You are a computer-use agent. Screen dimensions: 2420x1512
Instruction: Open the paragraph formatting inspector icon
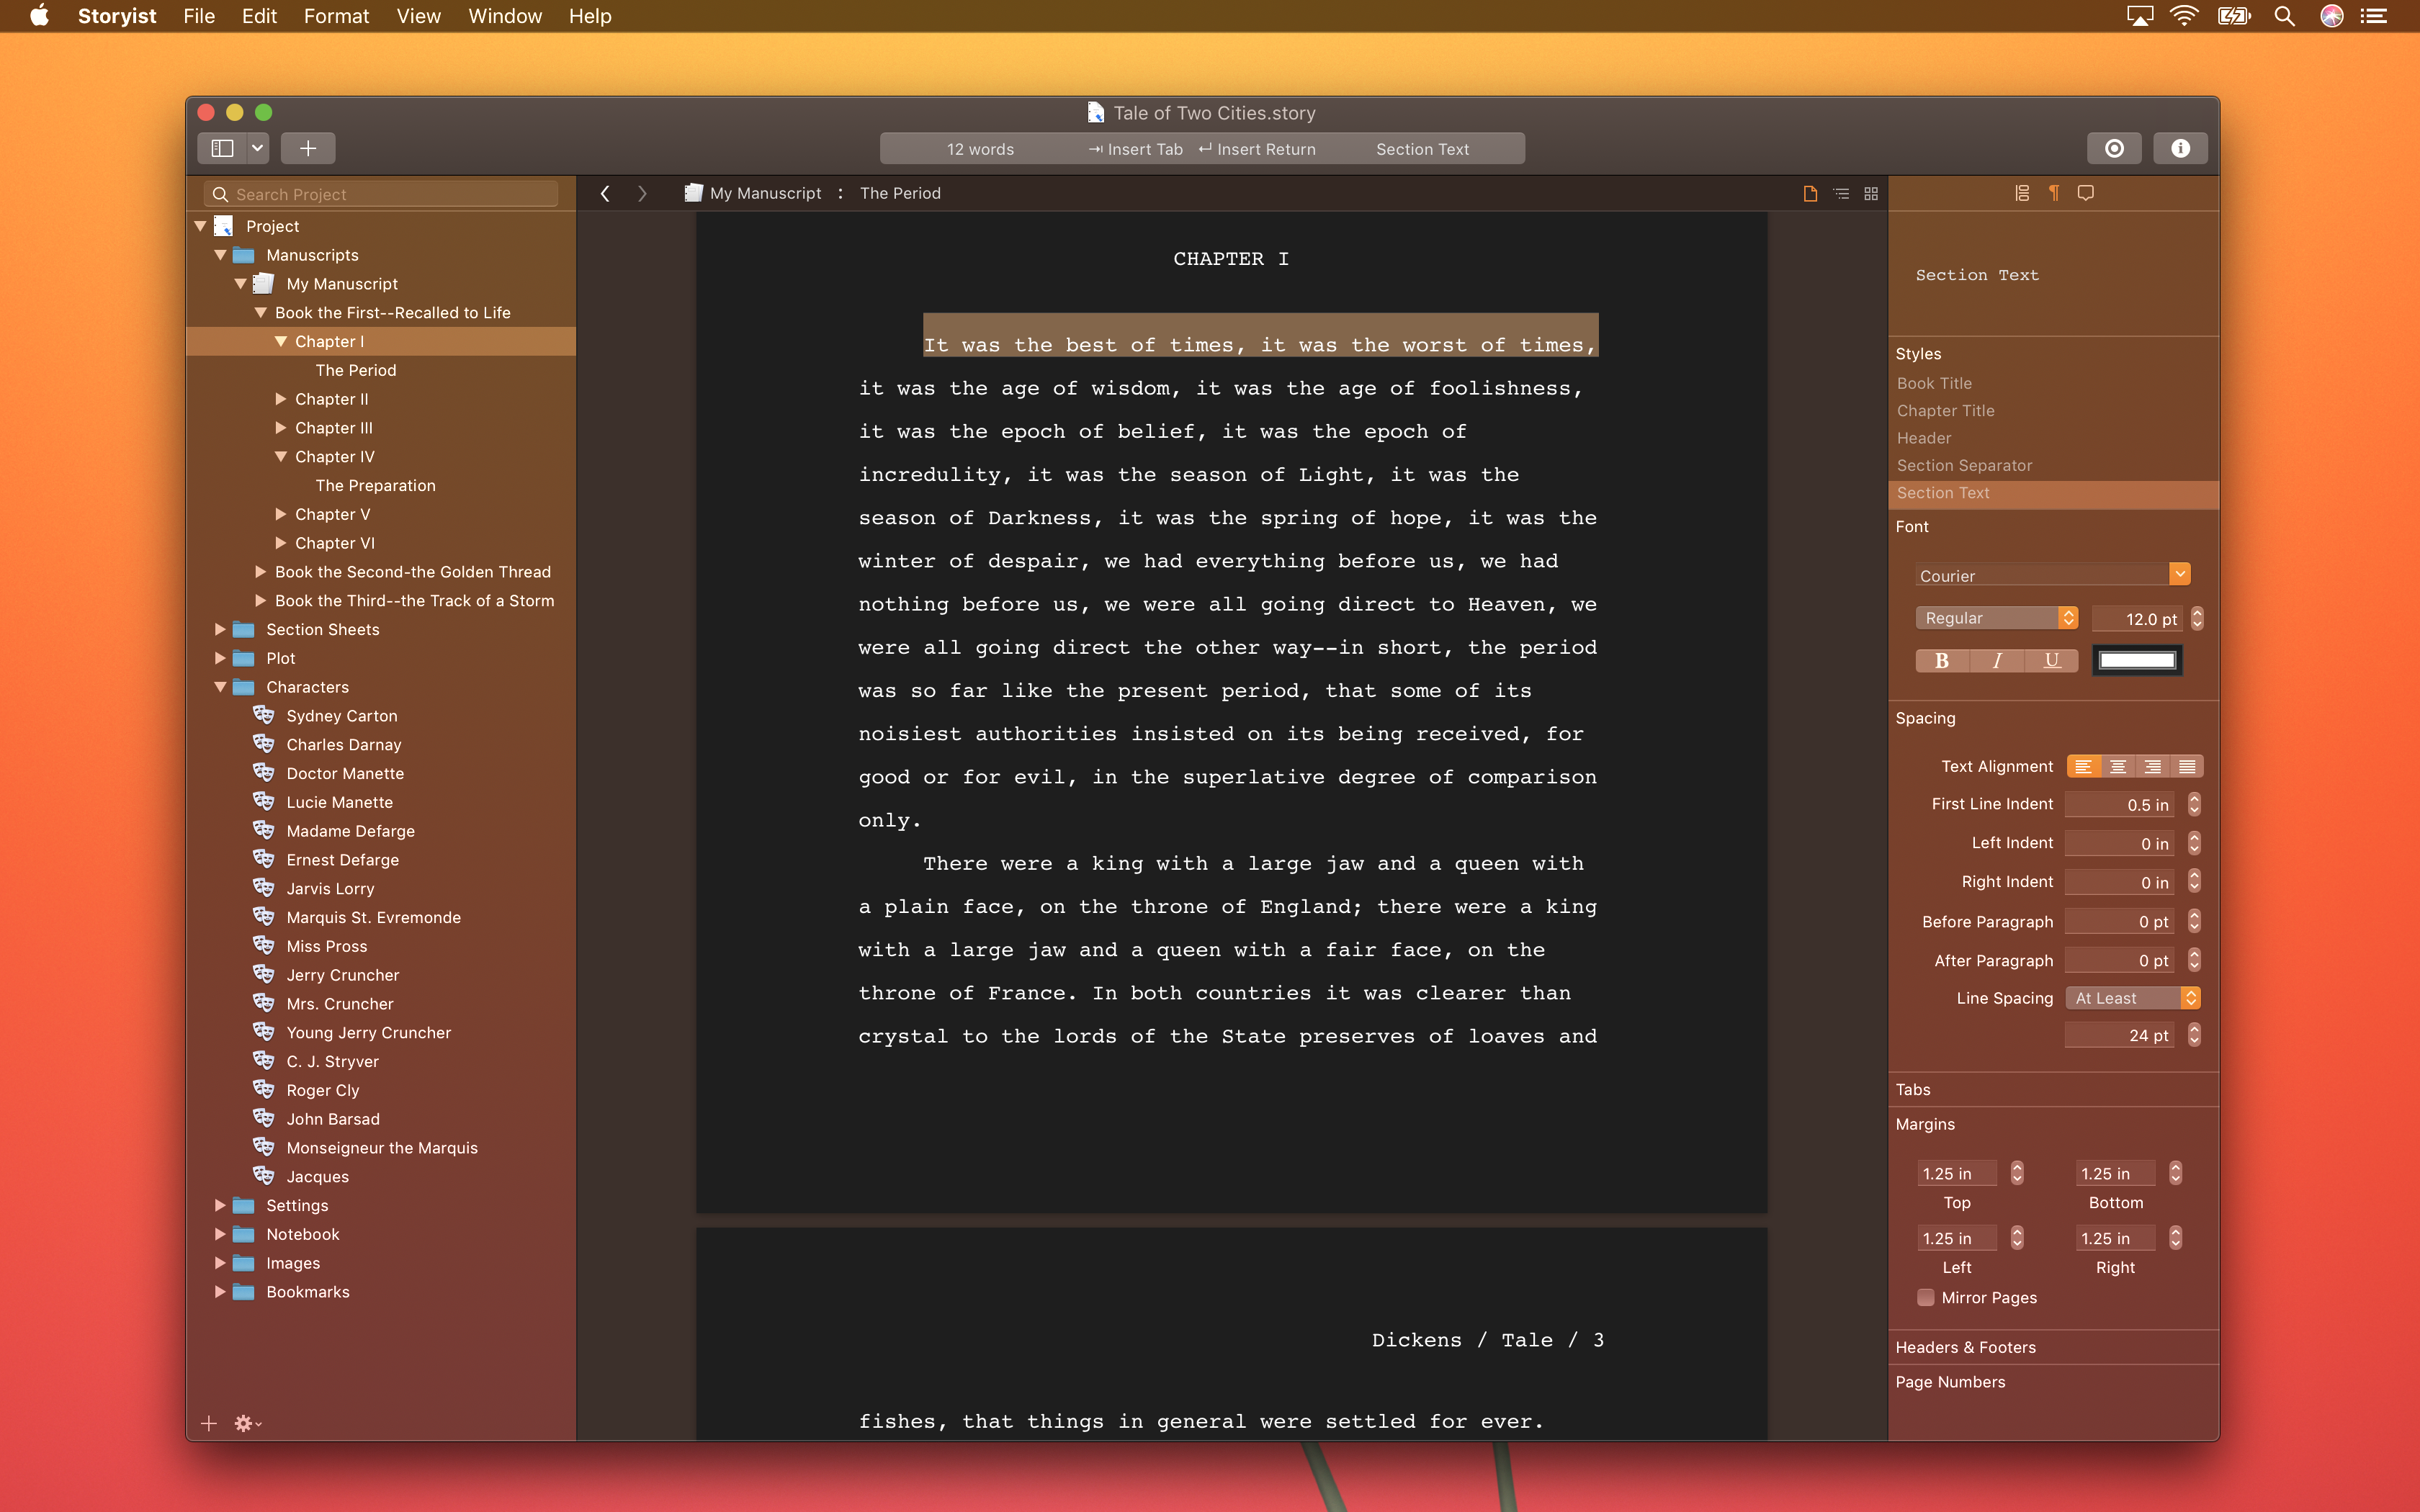tap(2054, 192)
